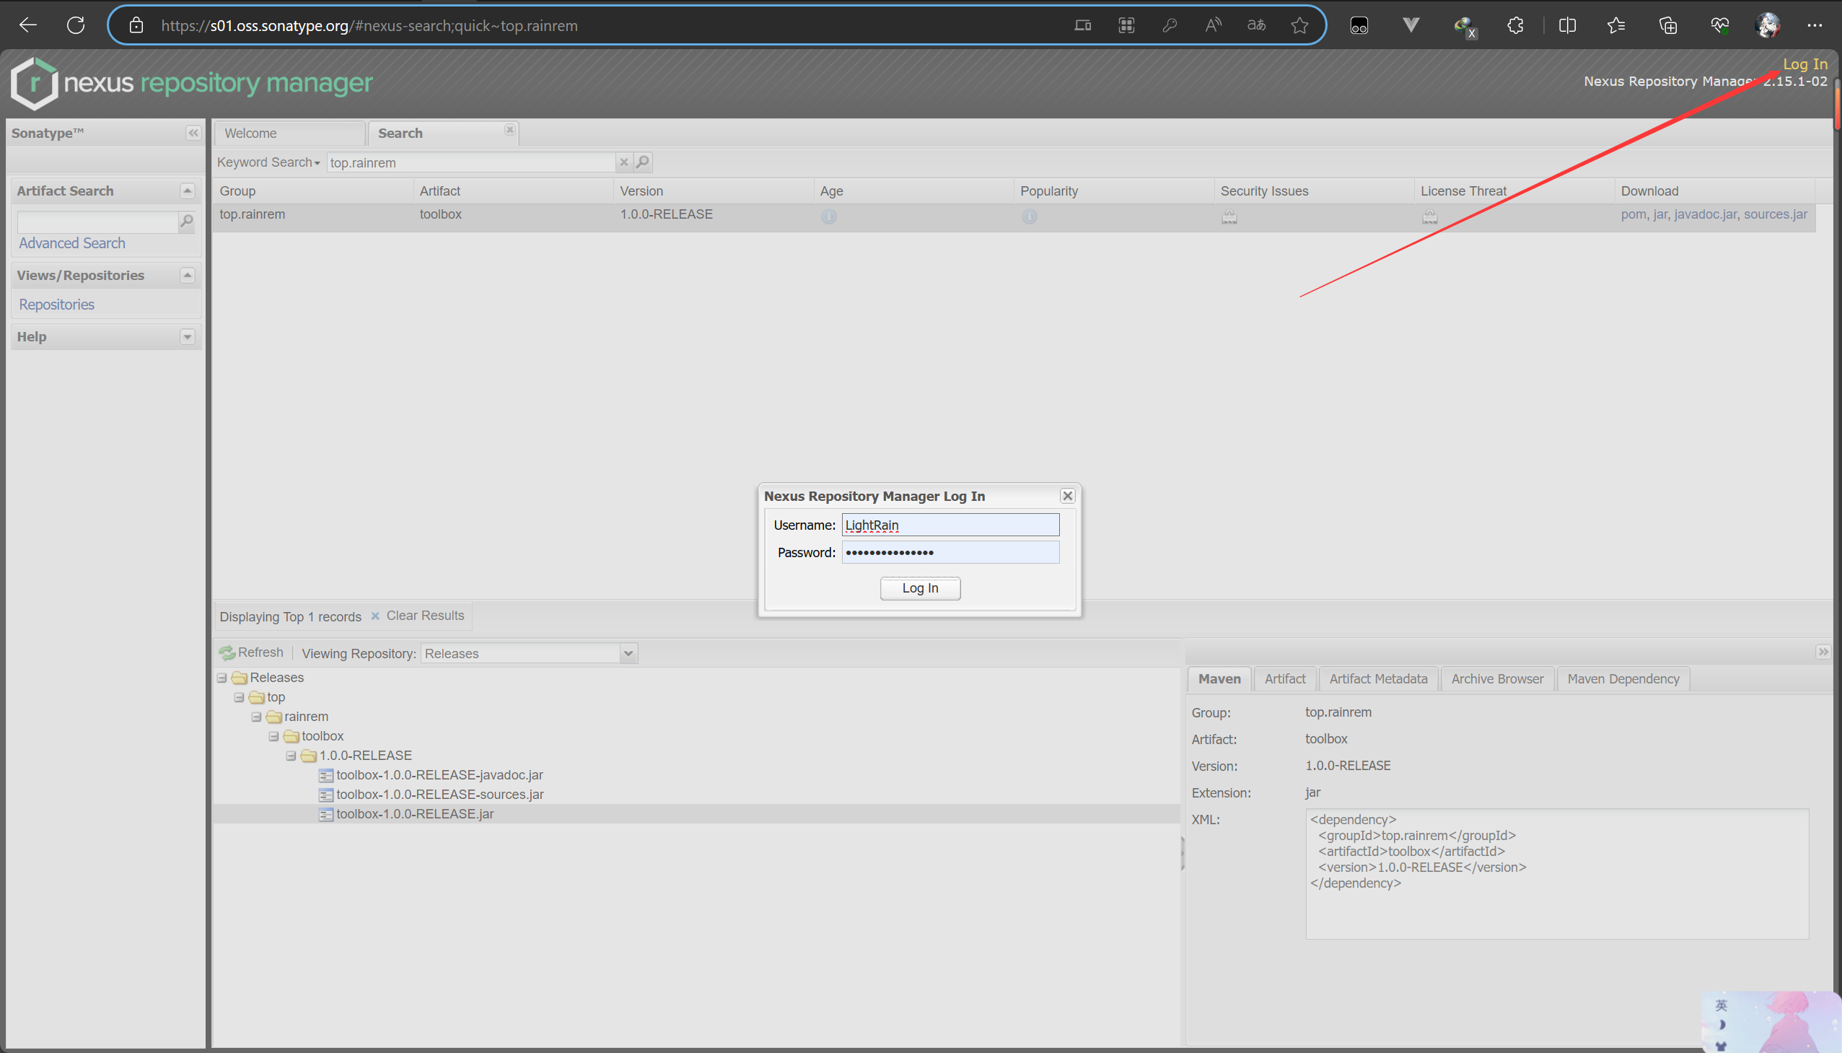The height and width of the screenshot is (1053, 1842).
Task: Click browser favorites star icon in address bar
Action: point(1299,26)
